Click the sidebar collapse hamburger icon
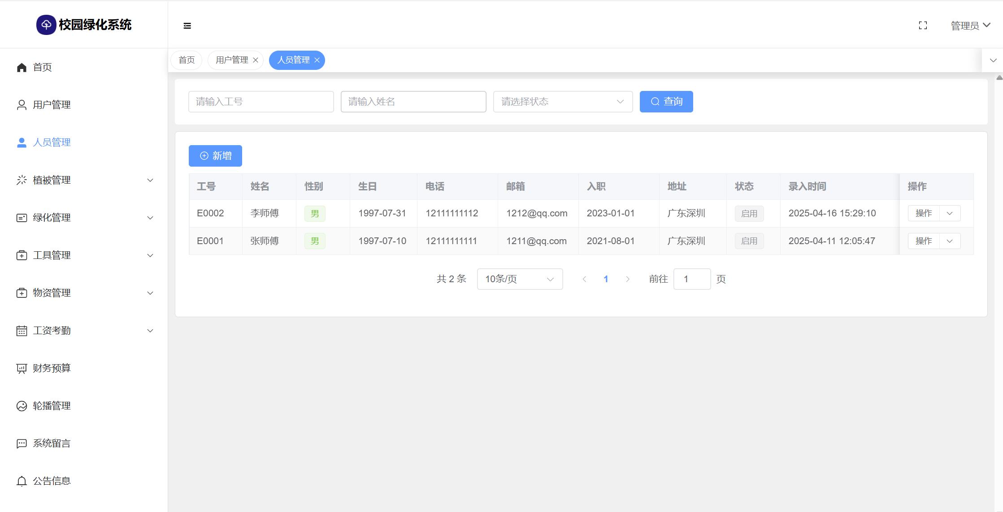This screenshot has height=512, width=1003. (187, 26)
